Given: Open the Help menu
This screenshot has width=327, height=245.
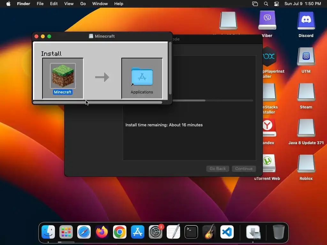Looking at the screenshot, I should (119, 4).
